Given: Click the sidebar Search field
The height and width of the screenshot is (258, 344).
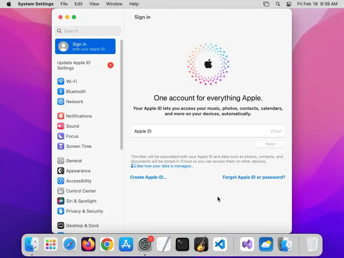Looking at the screenshot, I should click(x=88, y=31).
